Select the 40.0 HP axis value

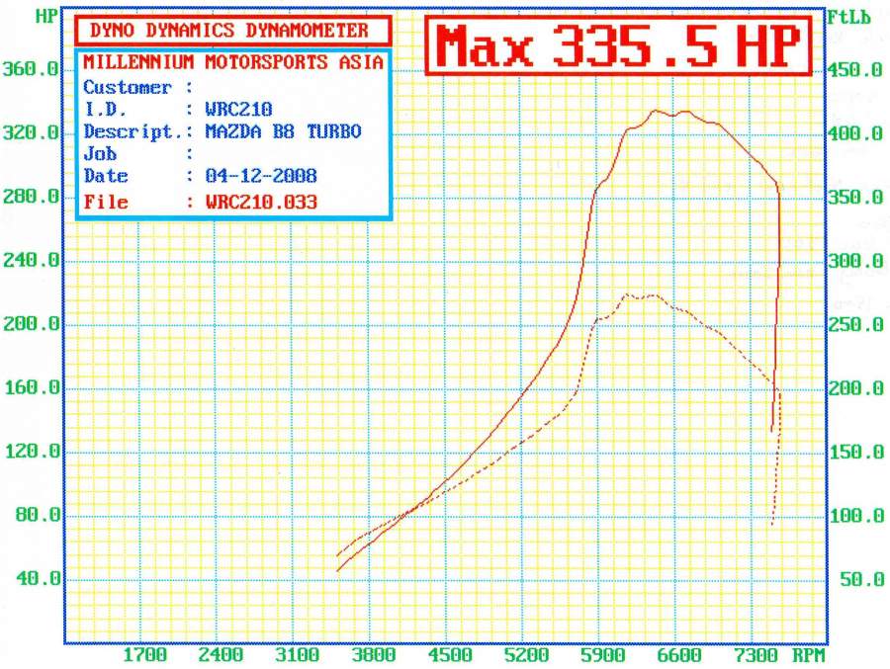[x=40, y=579]
